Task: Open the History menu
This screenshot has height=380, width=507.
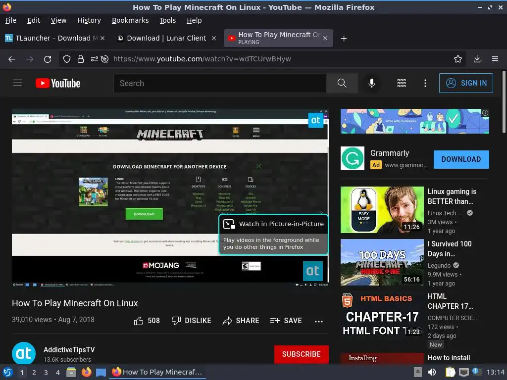Action: click(x=89, y=20)
